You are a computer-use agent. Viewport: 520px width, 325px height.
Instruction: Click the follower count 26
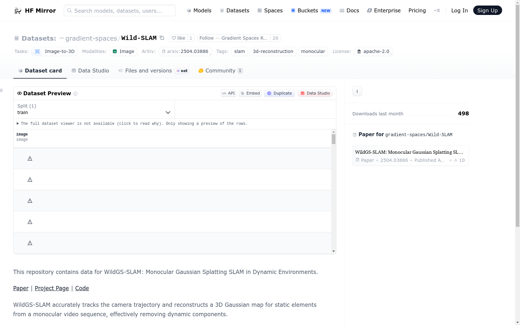tap(275, 38)
